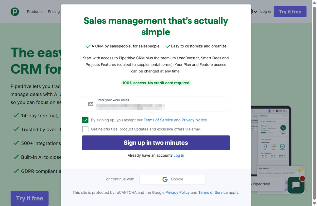Click Sign up in two minutes button
Screen dimensions: 317x206
156,143
